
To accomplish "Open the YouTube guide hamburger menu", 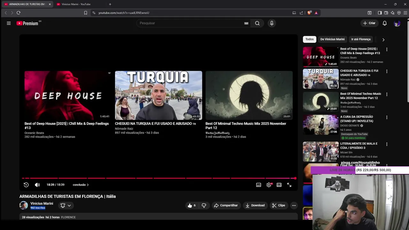I will pyautogui.click(x=9, y=23).
